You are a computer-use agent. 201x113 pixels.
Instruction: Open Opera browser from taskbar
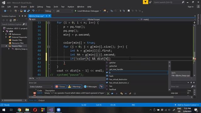click(x=35, y=110)
